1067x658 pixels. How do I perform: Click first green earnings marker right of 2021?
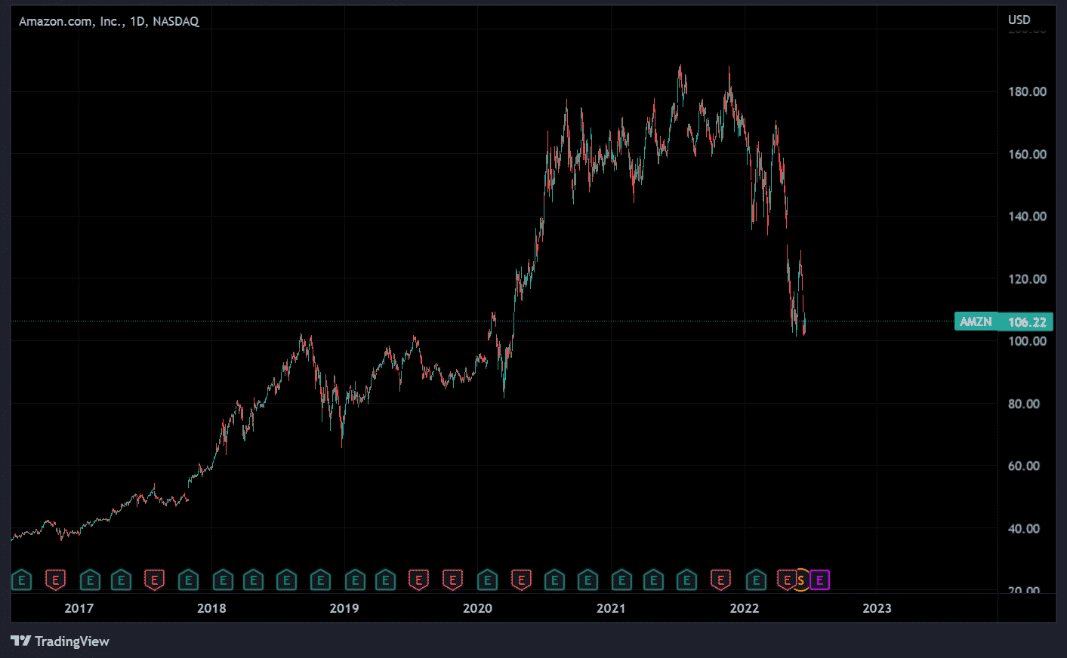[x=621, y=580]
